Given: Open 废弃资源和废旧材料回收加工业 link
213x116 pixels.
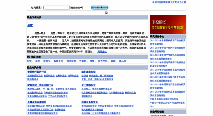Looking at the screenshot, I should pos(42,113).
